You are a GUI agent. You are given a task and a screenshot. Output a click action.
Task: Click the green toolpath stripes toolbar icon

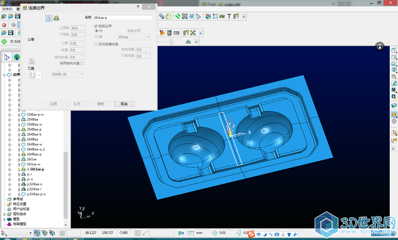pyautogui.click(x=178, y=16)
